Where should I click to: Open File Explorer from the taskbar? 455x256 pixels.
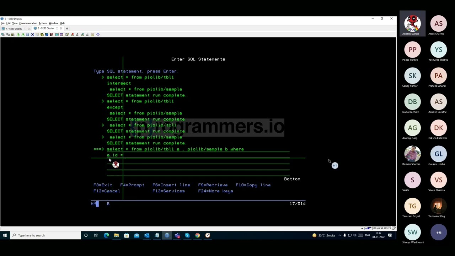(x=116, y=235)
